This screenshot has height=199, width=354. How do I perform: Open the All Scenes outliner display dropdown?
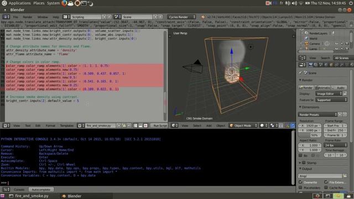343,58
